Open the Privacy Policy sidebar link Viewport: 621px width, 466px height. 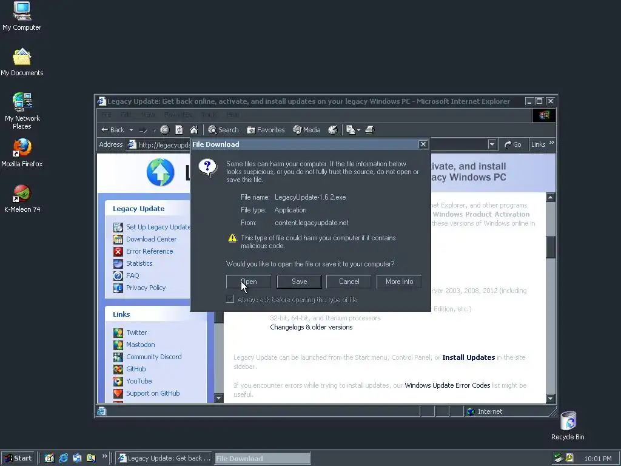pos(146,288)
